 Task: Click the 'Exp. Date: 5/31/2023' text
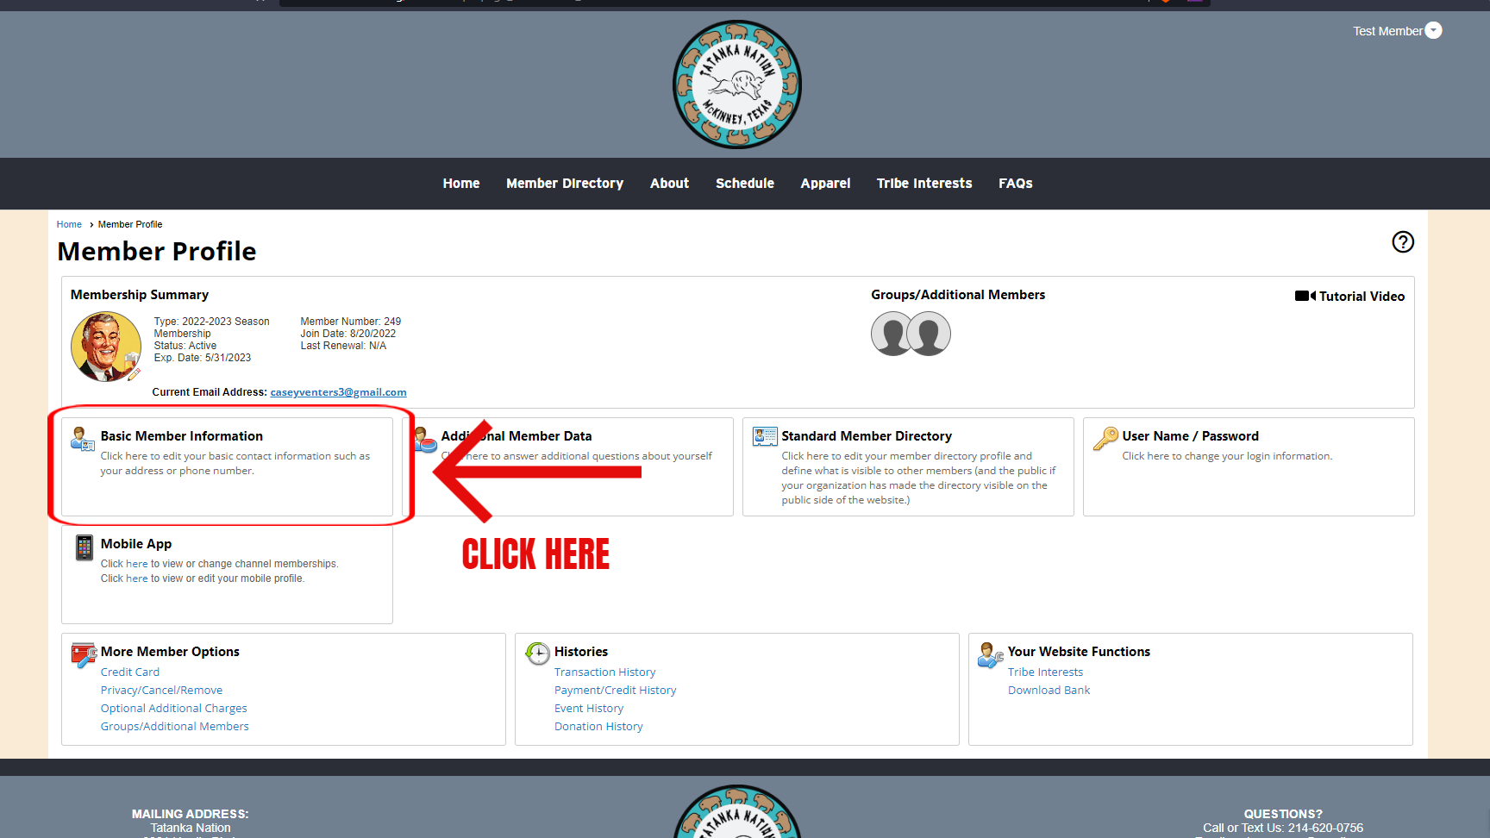(203, 358)
